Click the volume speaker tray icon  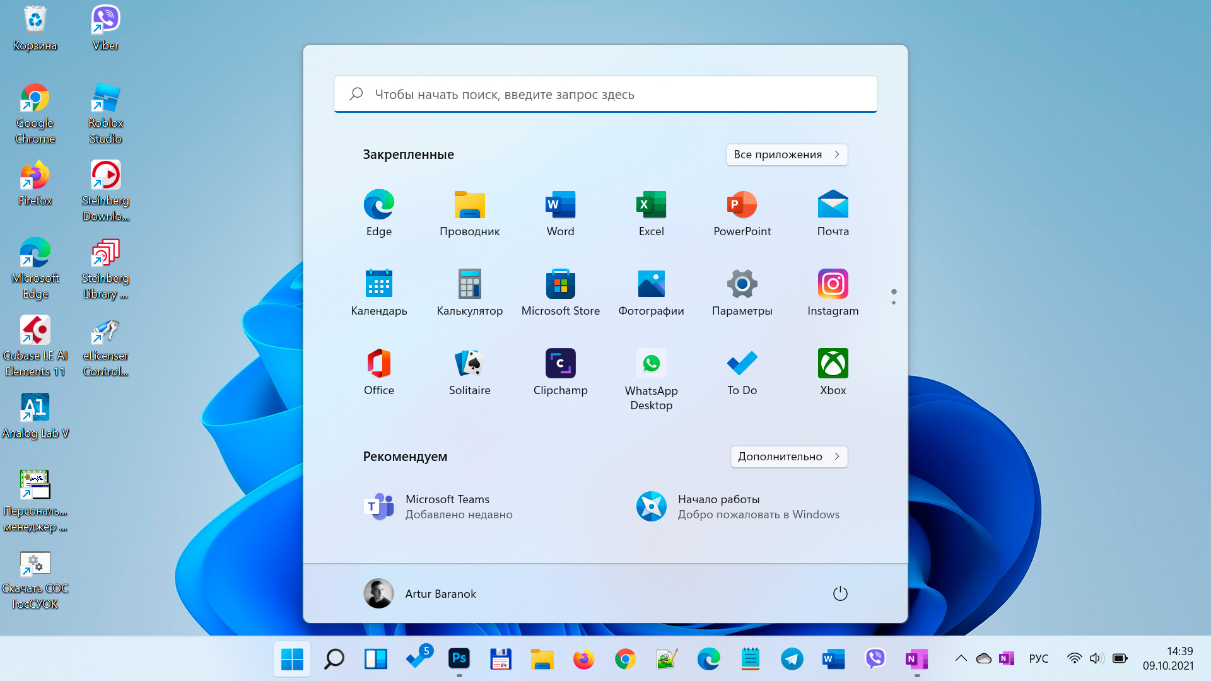(1096, 658)
